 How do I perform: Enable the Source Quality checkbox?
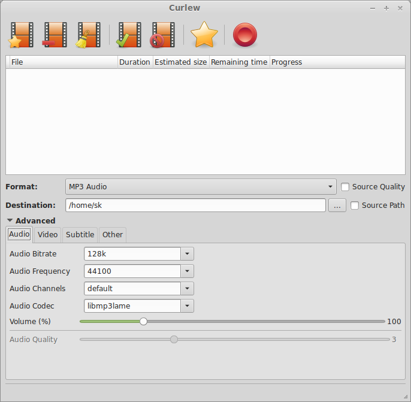coord(345,187)
